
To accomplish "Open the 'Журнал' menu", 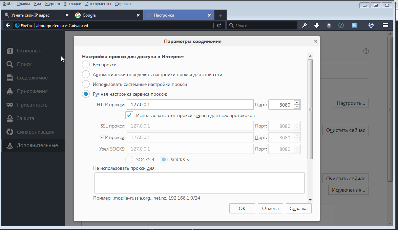I will 52,4.
